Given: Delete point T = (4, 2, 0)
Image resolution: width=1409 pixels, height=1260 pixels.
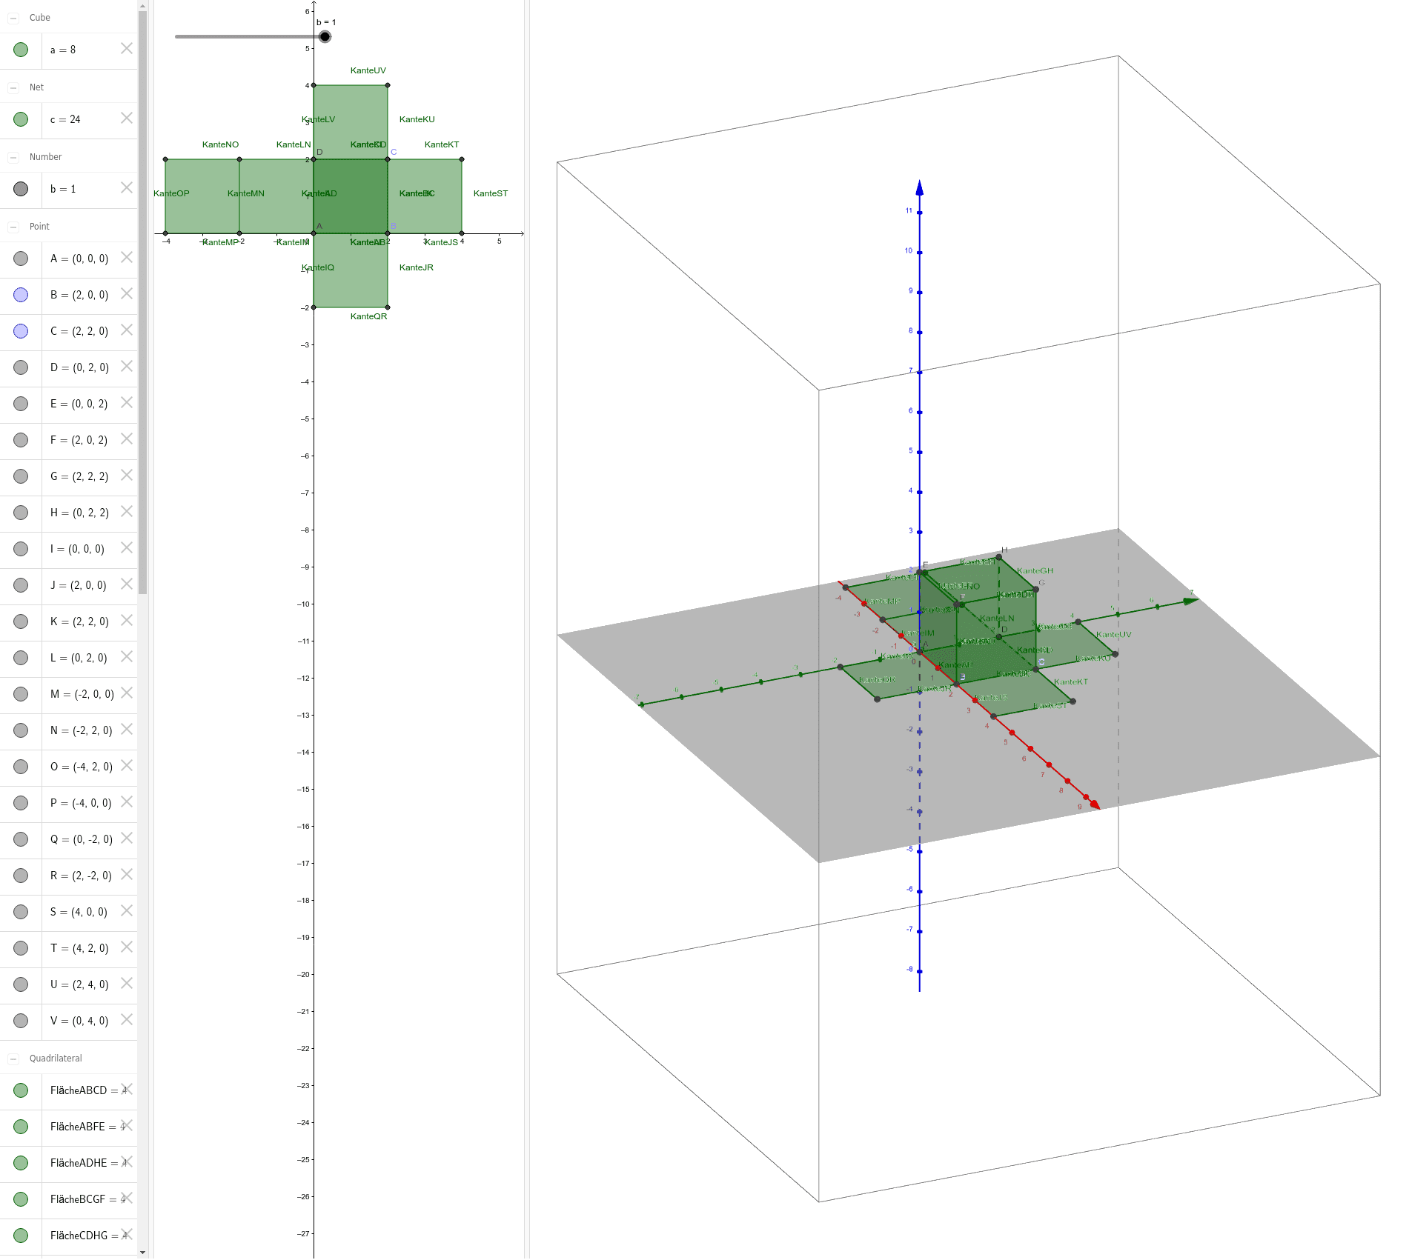Looking at the screenshot, I should click(127, 947).
